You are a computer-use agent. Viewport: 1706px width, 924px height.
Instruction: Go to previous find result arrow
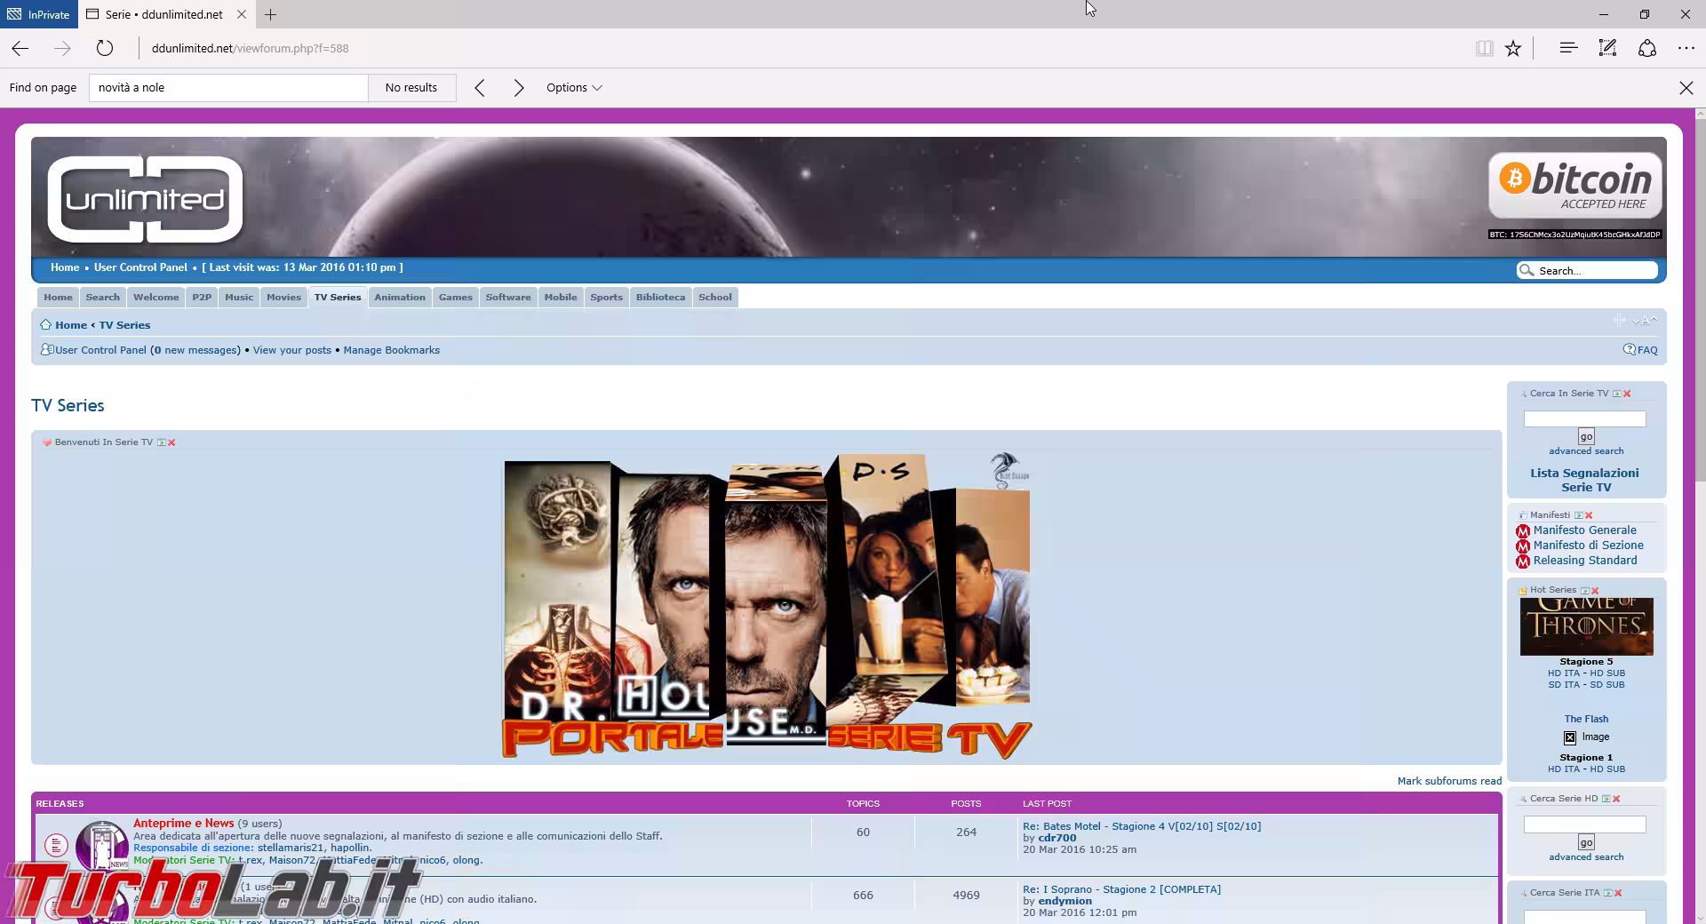tap(480, 88)
